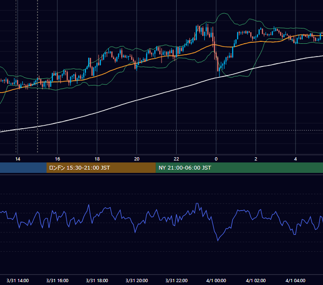Viewport: 323px width, 285px height.
Task: Click the NY 21:00-06:00 JST session bar
Action: (x=239, y=168)
